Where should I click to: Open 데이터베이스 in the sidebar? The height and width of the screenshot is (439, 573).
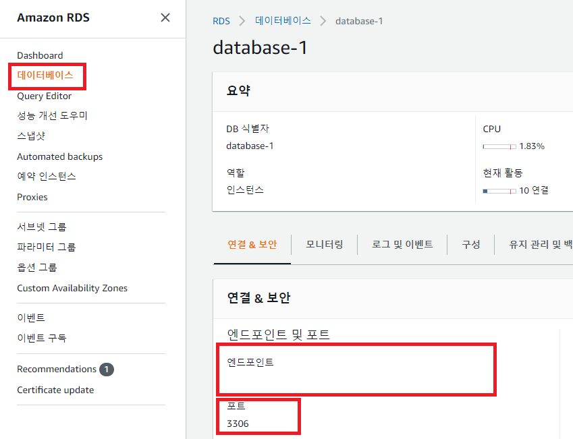point(45,76)
